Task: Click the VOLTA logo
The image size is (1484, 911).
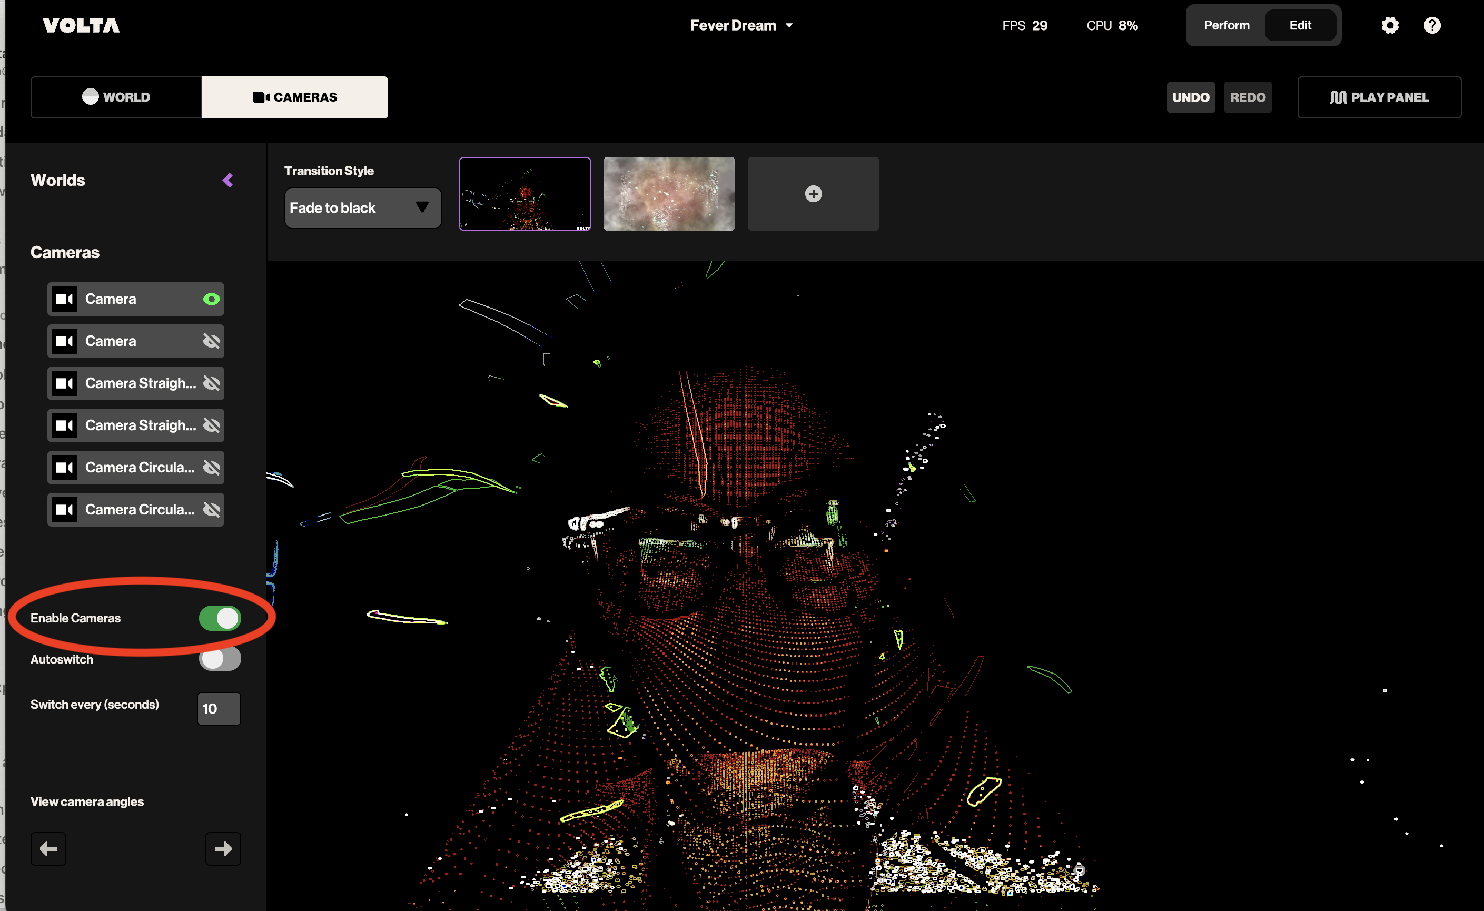Action: pos(81,25)
